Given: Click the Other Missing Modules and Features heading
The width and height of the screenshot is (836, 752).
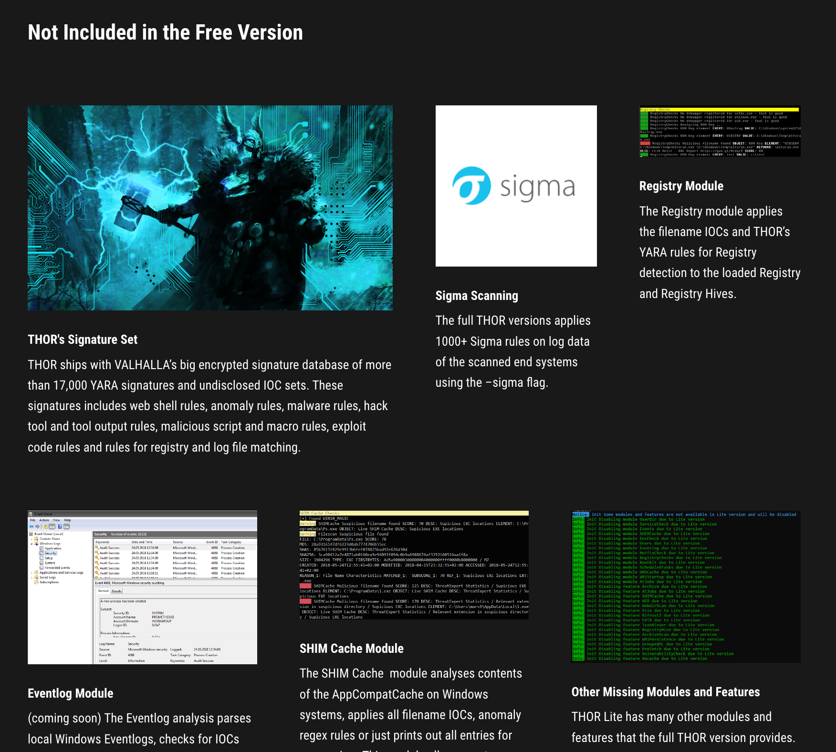Looking at the screenshot, I should (665, 692).
